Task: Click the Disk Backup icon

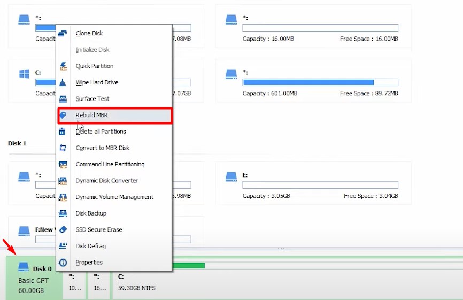Action: pyautogui.click(x=63, y=213)
